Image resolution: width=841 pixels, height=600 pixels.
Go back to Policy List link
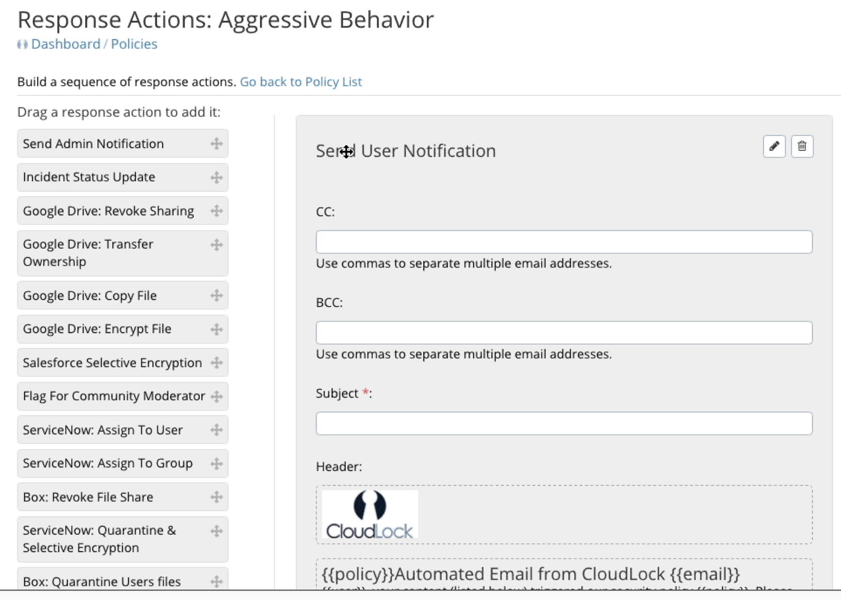point(301,82)
